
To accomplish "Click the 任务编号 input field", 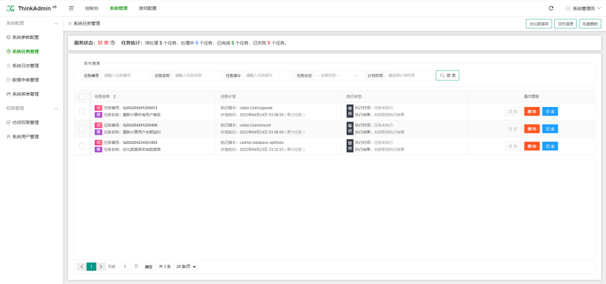I will pos(125,75).
